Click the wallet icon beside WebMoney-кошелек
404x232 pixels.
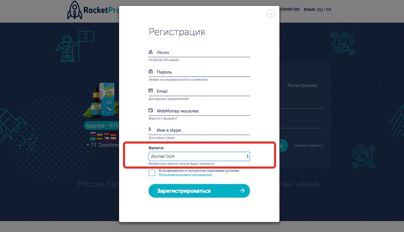(x=151, y=110)
